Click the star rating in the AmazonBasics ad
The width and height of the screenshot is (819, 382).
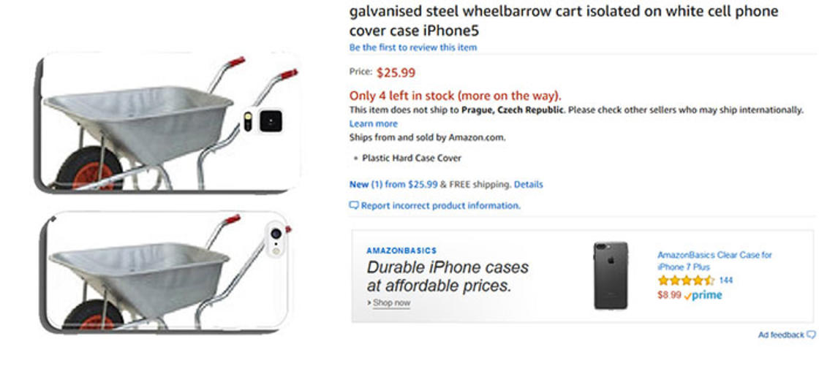pos(685,280)
